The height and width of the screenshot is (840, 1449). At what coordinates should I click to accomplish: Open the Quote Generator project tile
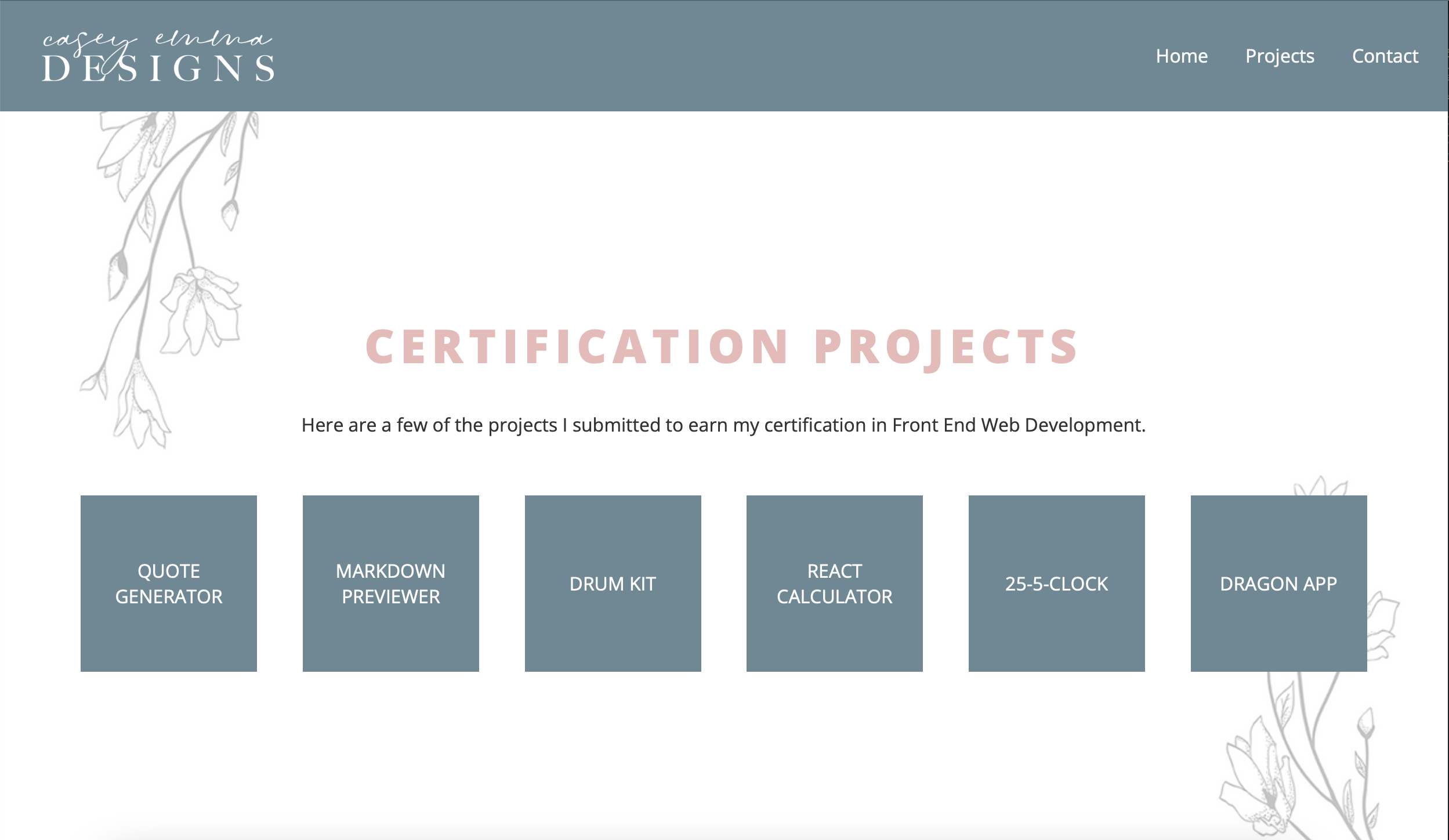[x=169, y=584]
